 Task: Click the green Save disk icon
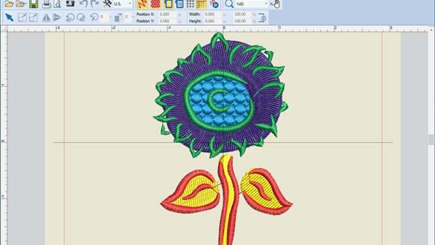click(x=33, y=4)
